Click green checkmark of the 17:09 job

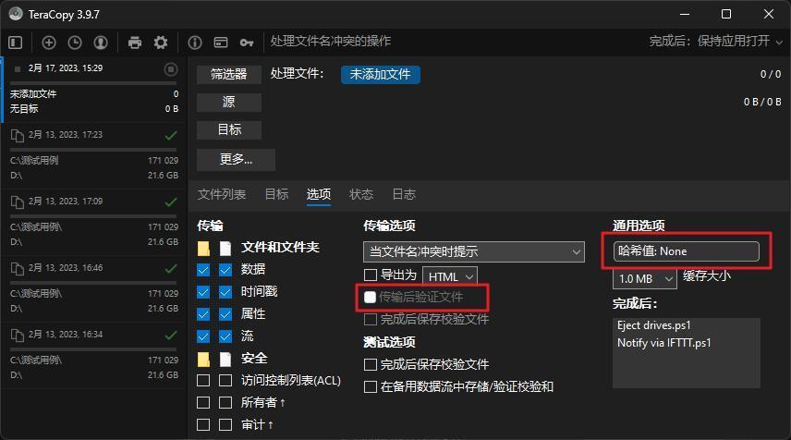[171, 202]
